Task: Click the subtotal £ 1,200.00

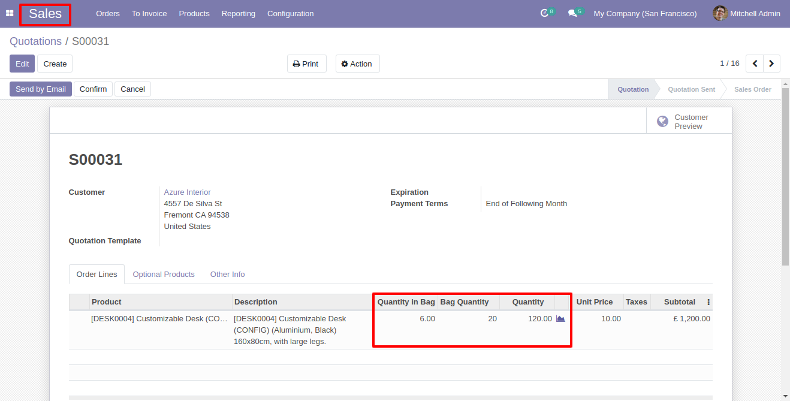Action: pos(692,319)
